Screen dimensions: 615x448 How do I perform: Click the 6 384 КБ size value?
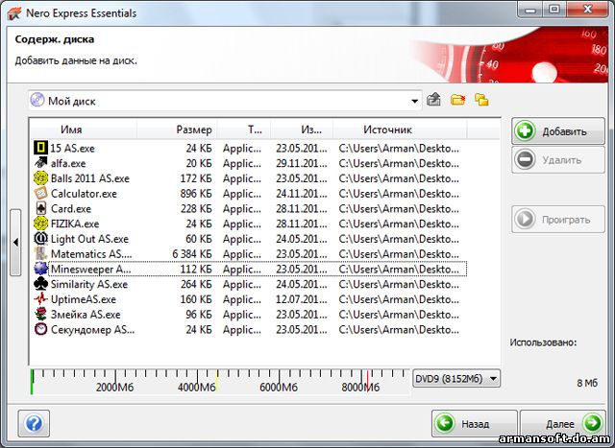click(x=192, y=254)
